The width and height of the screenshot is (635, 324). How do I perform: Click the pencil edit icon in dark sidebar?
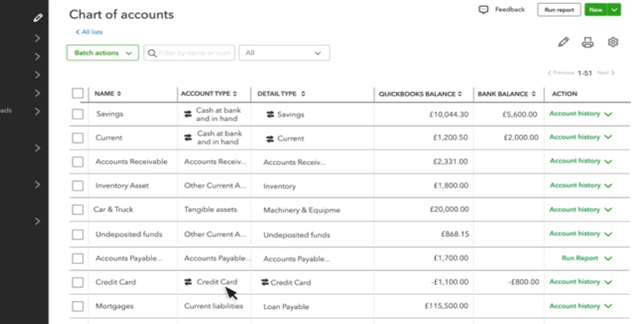pos(37,18)
